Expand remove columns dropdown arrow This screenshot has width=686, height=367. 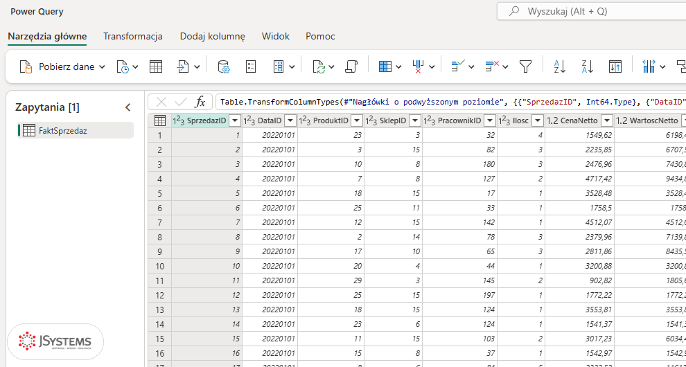(x=432, y=67)
